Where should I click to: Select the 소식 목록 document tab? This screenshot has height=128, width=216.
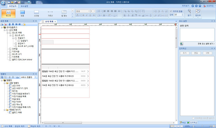(x=49, y=22)
